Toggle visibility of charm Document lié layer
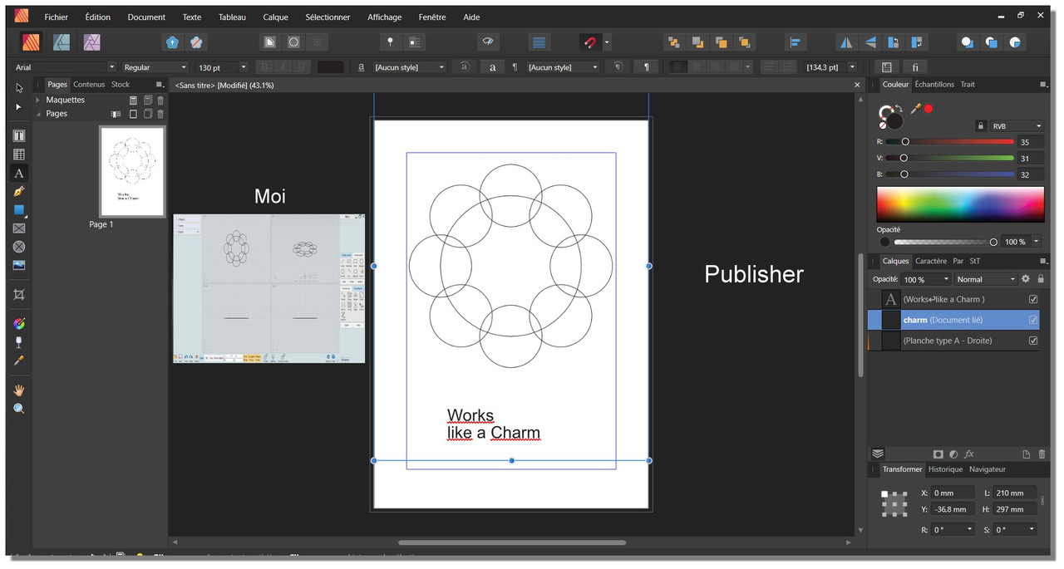 pyautogui.click(x=1033, y=320)
